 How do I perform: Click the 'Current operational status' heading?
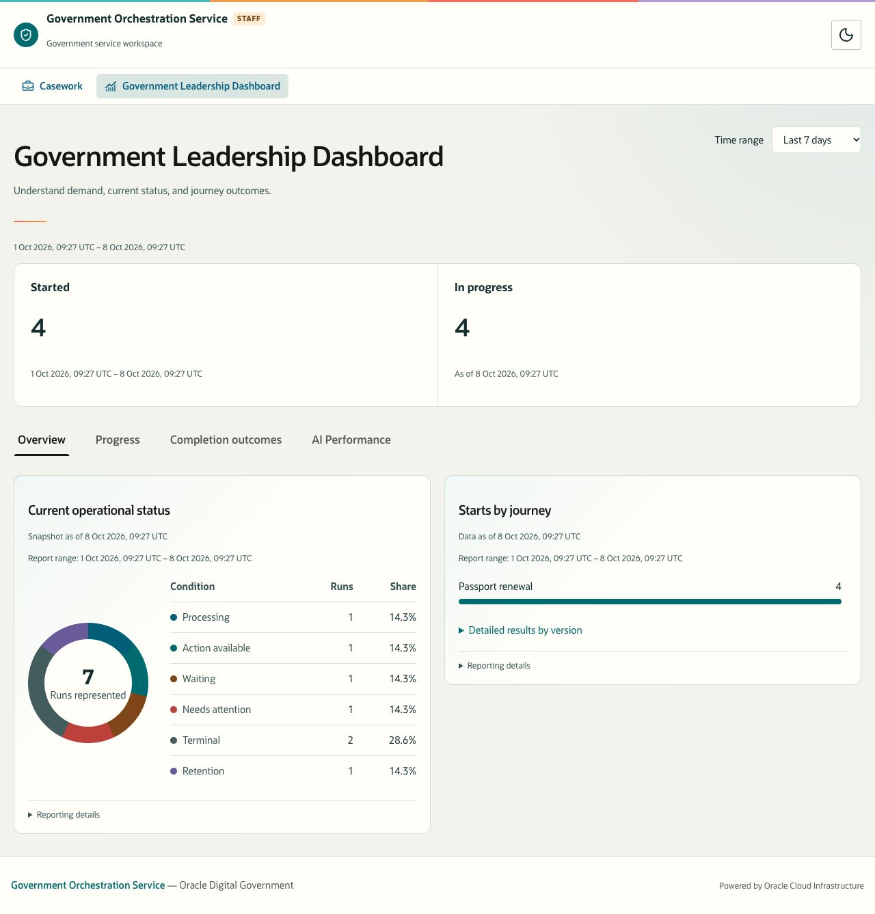[99, 511]
